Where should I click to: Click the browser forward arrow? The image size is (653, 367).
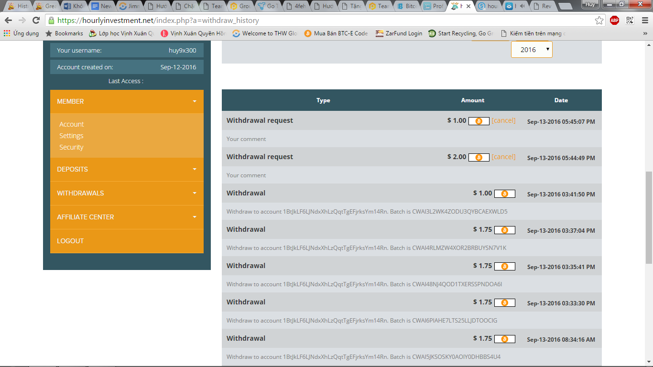[x=22, y=20]
